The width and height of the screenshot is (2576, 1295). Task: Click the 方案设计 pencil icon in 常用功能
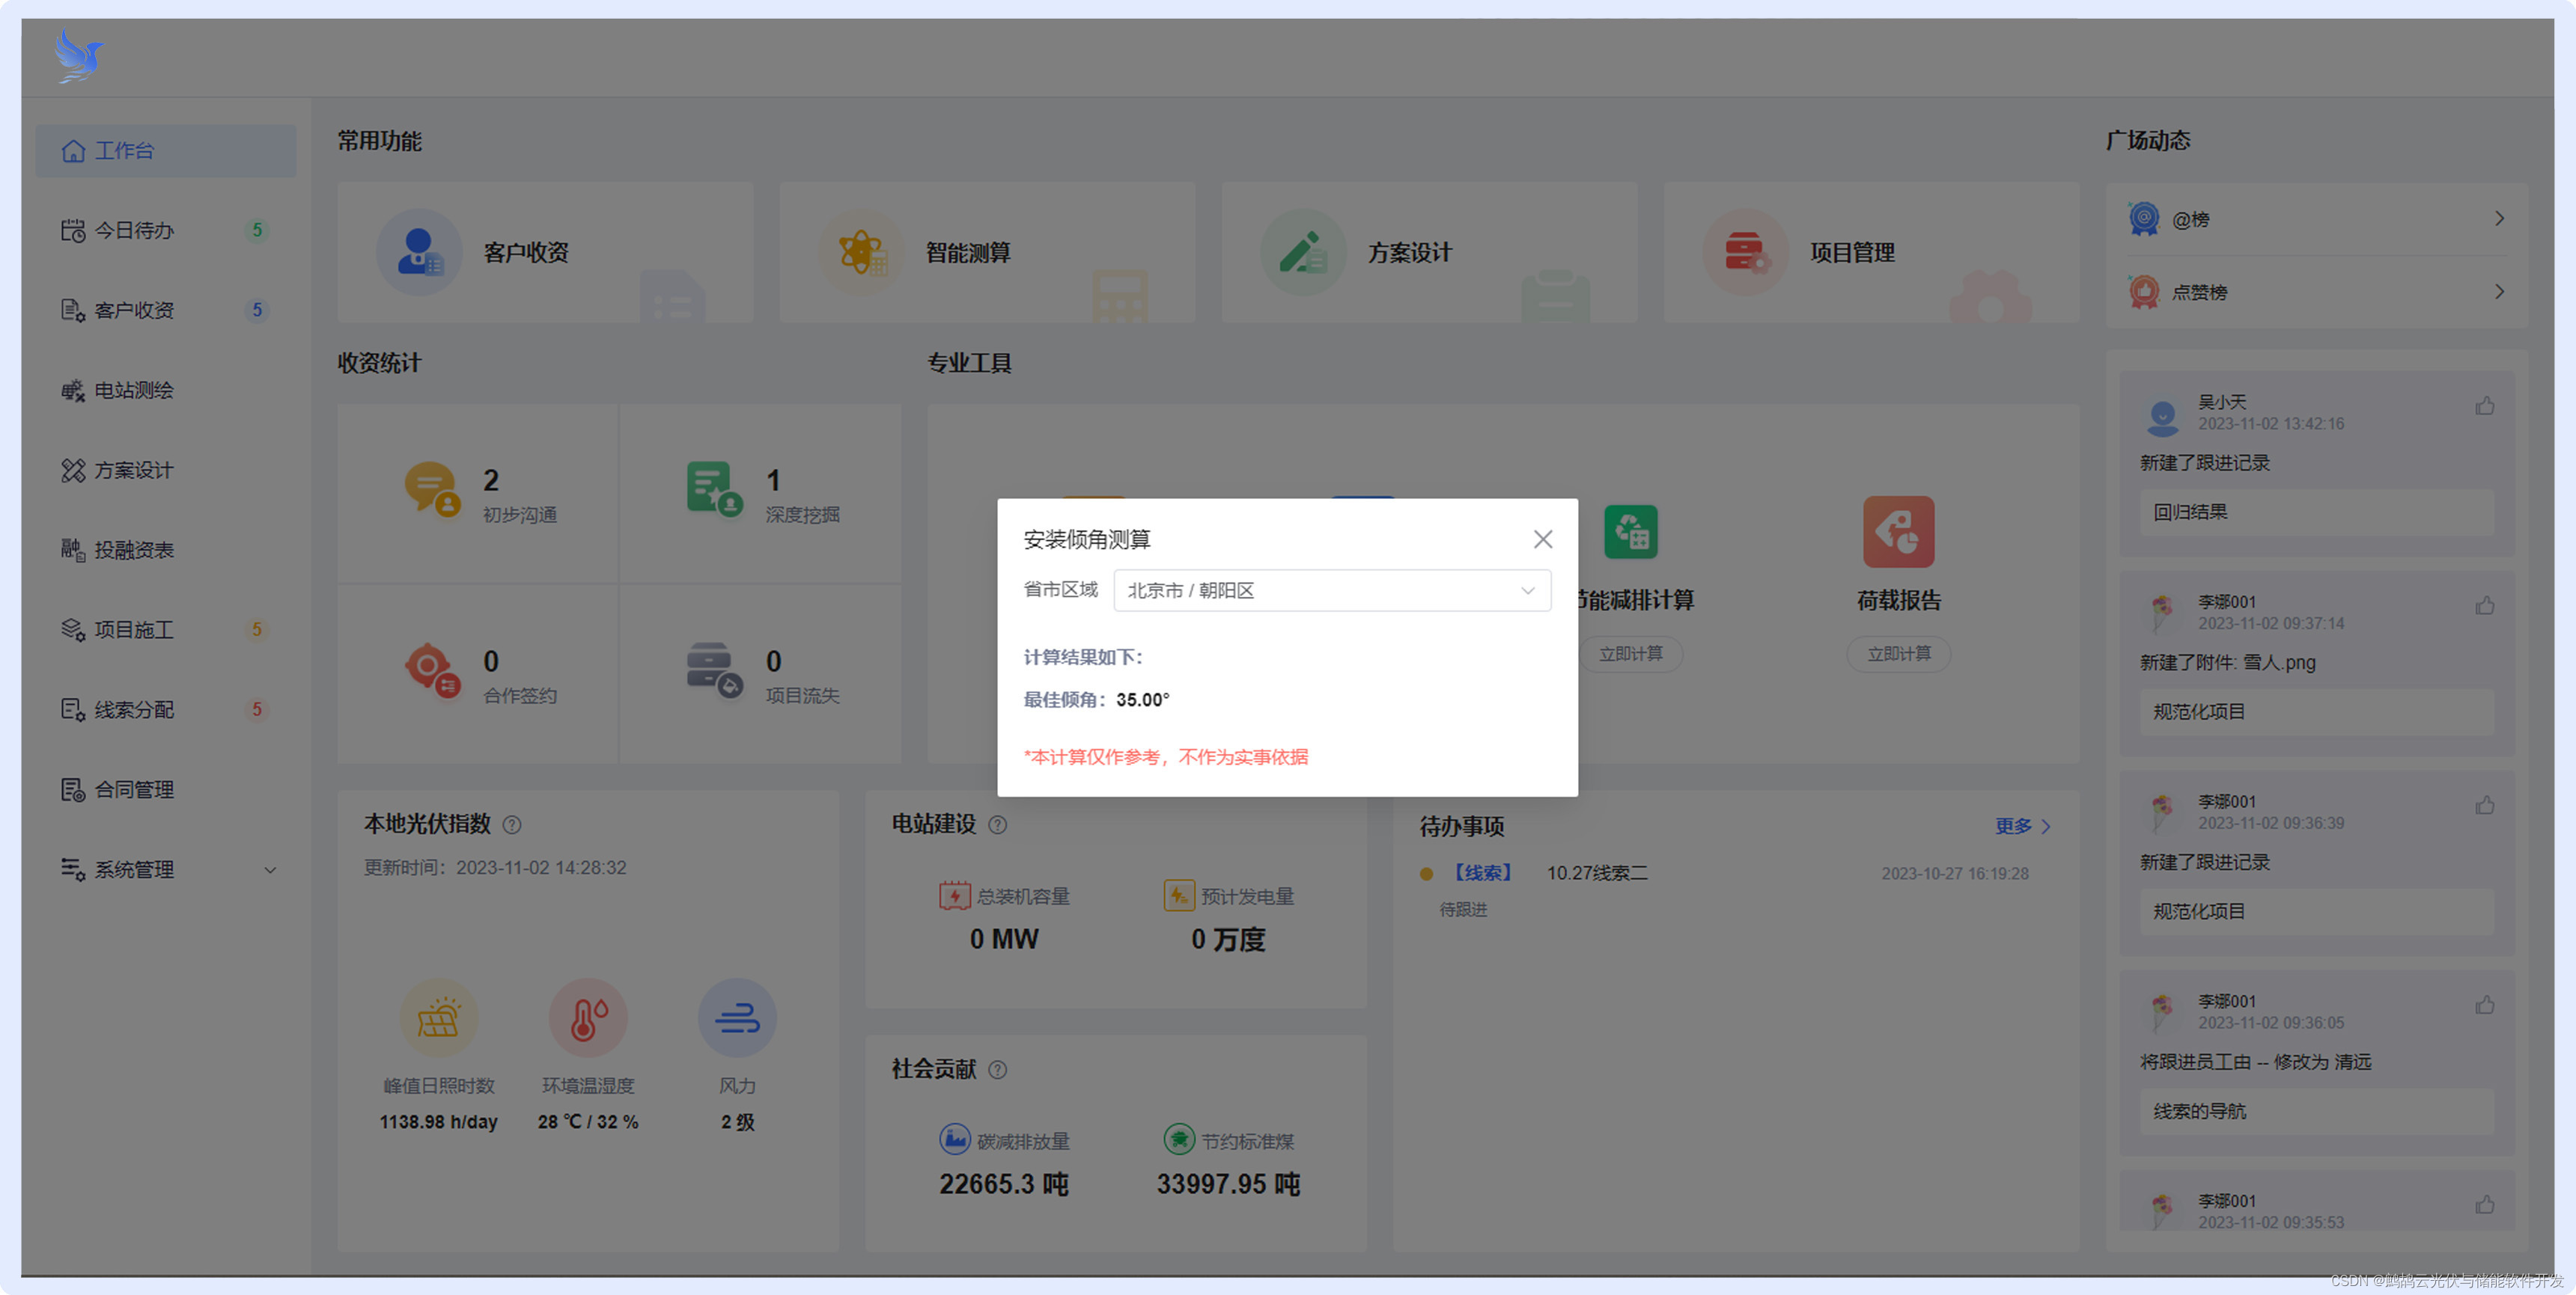point(1303,252)
